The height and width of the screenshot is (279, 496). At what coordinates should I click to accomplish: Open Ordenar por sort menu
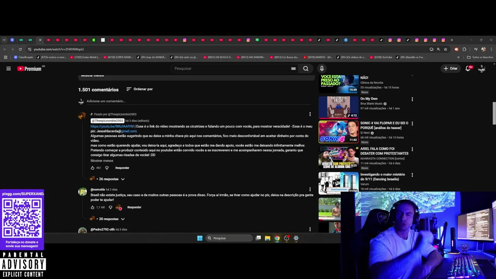coord(139,89)
